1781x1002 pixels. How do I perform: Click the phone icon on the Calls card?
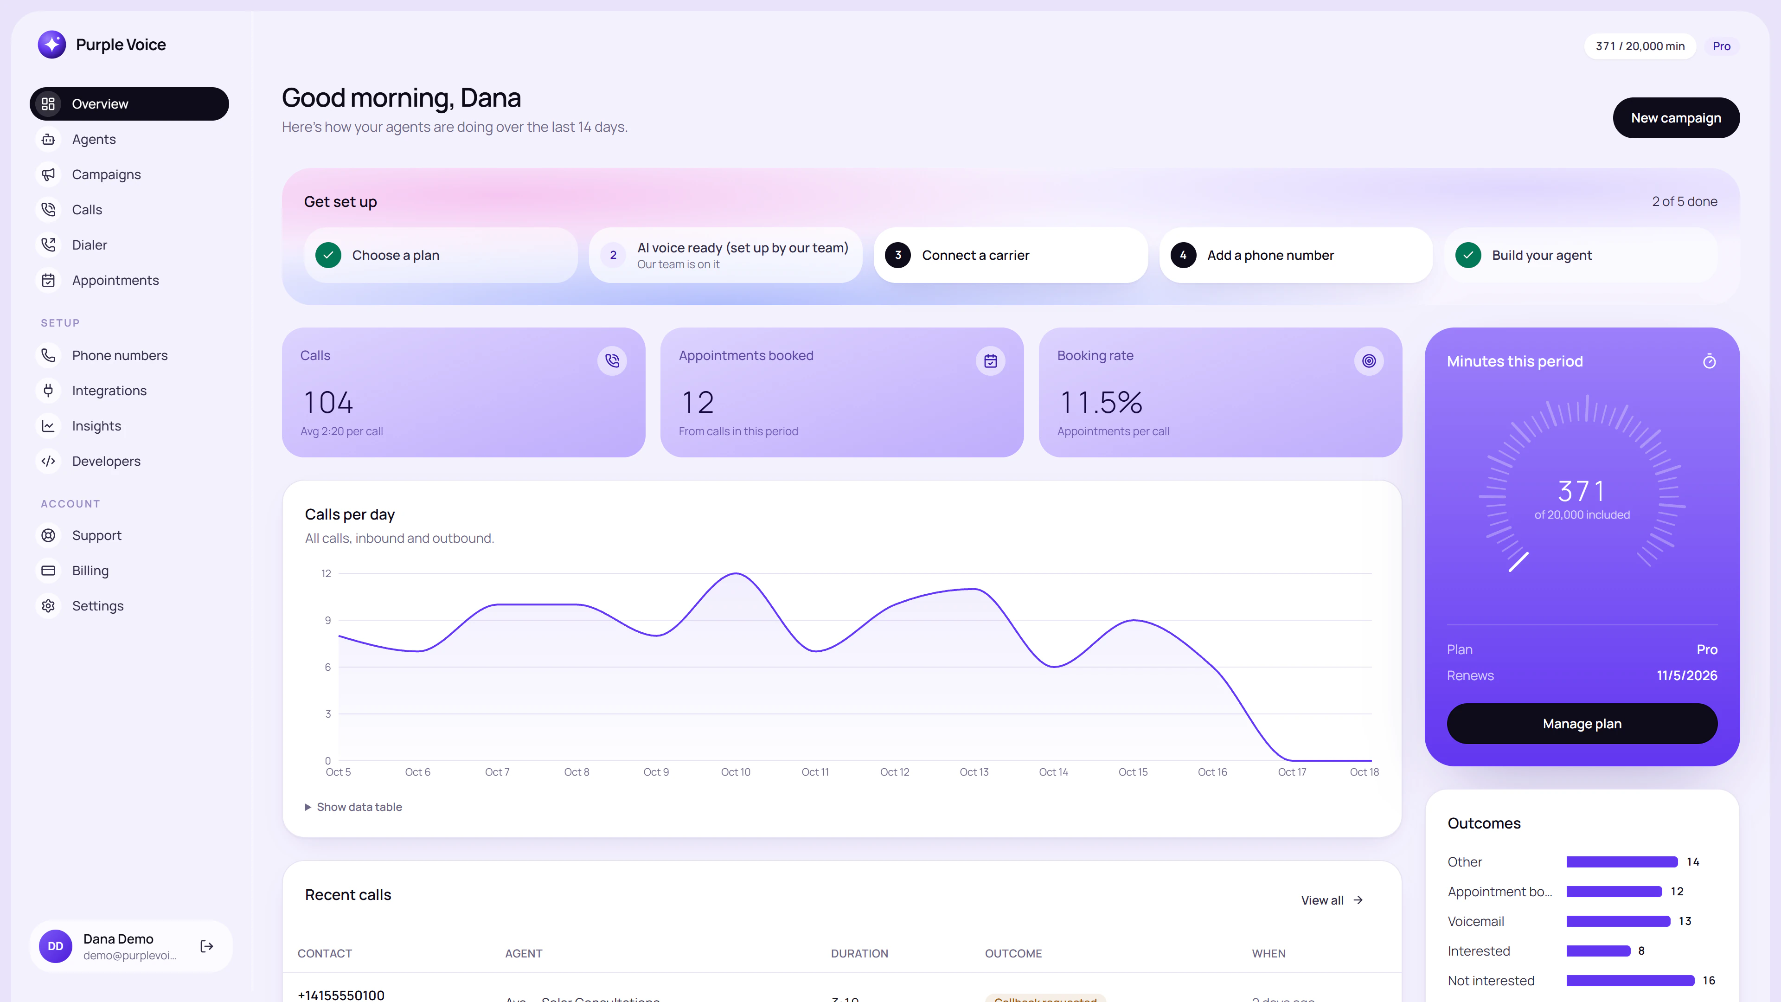[612, 360]
